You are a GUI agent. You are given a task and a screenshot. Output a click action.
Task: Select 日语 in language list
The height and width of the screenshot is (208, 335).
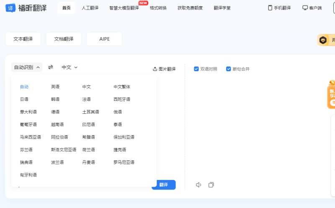[x=24, y=99]
